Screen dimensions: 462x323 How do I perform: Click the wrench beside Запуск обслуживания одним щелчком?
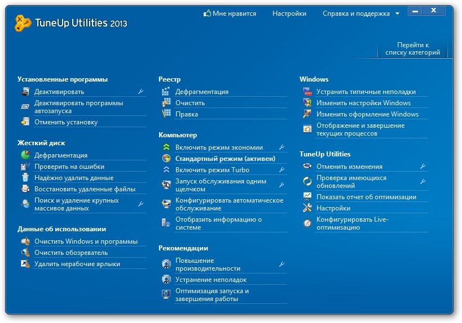(x=281, y=185)
